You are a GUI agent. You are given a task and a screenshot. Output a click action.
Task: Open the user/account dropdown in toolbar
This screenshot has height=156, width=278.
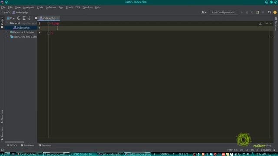204,13
